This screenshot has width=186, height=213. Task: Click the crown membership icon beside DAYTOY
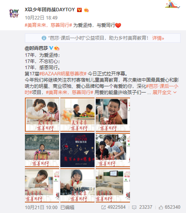[86, 10]
